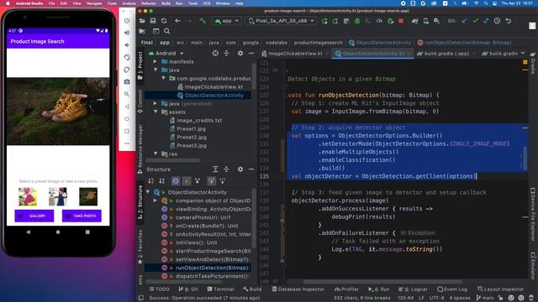Click the emulator volume down icon
This screenshot has height=302, width=538.
click(x=127, y=44)
